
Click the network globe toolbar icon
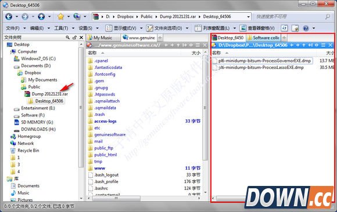pos(77,16)
